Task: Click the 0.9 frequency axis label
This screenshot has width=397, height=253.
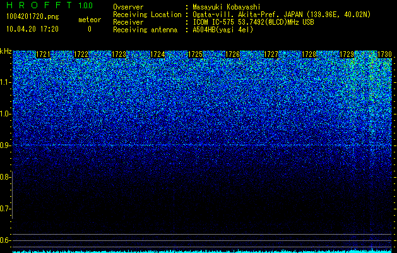Action: (5, 145)
